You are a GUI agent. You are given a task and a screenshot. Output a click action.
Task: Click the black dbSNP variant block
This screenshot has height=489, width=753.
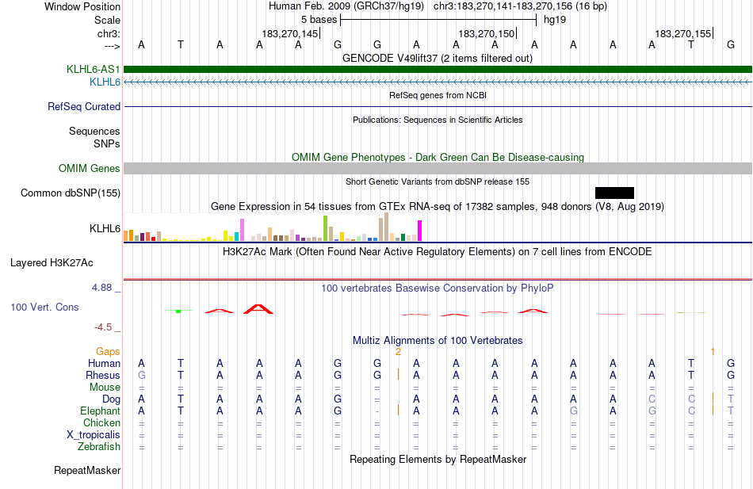point(614,193)
